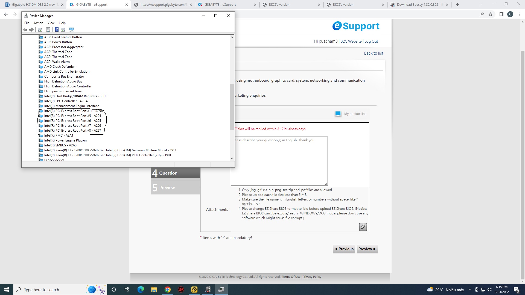Viewport: 525px width, 295px height.
Task: Select the View menu in Device Manager
Action: (51, 23)
